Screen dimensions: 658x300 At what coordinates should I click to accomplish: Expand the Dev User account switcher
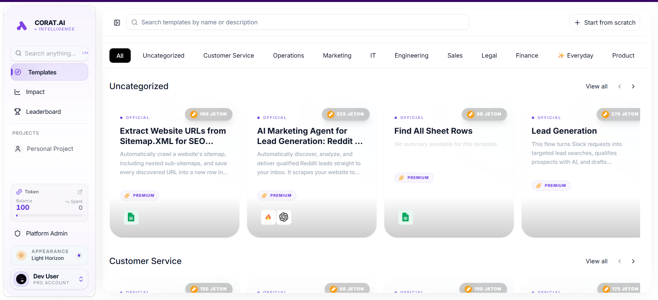81,279
